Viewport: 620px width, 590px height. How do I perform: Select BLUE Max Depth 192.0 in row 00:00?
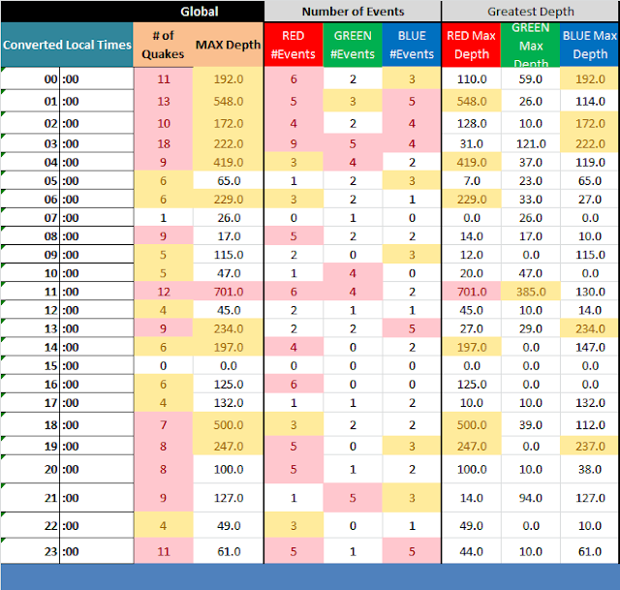point(590,79)
